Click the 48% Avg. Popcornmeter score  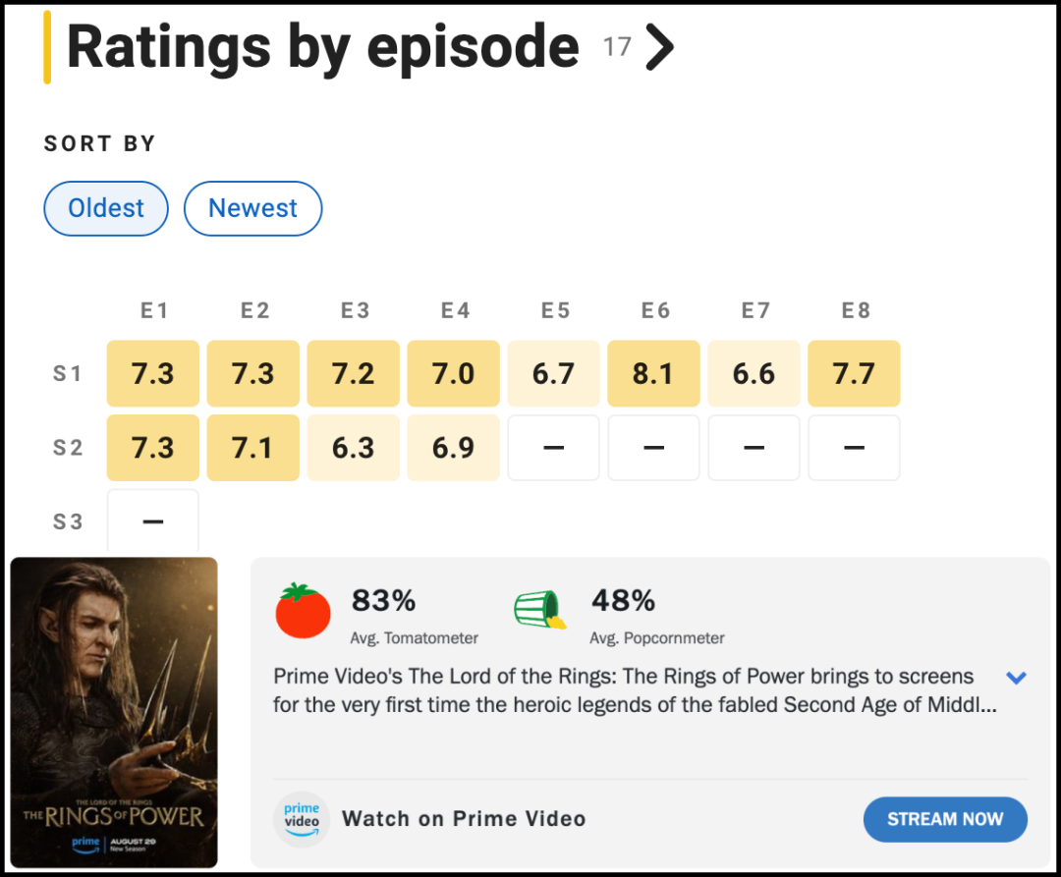tap(623, 600)
